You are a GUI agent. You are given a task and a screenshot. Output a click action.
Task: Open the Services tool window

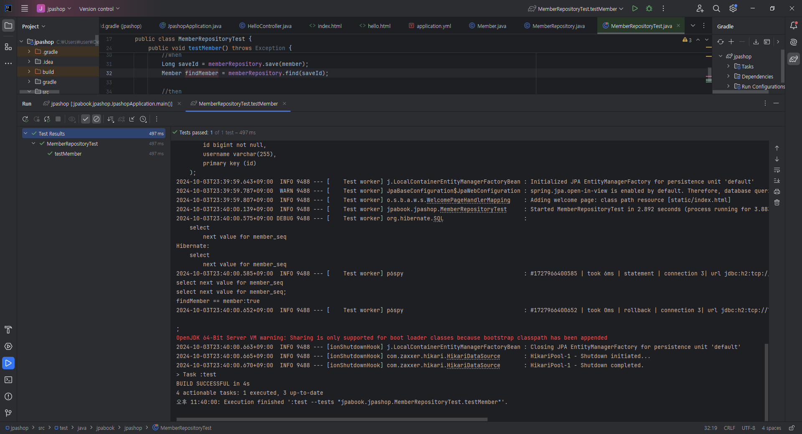point(8,346)
